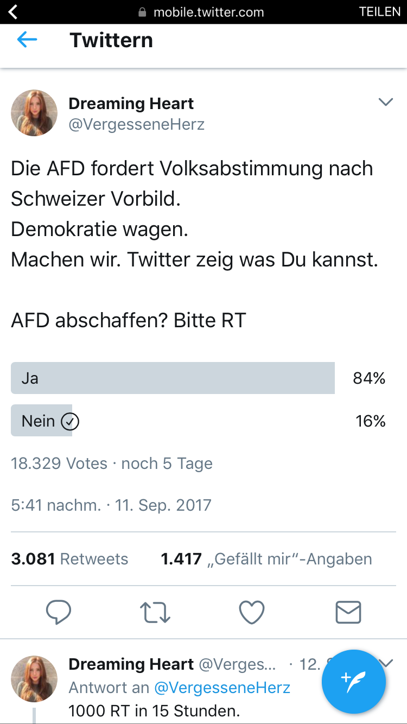Tap TEILEN in the top bar

pyautogui.click(x=380, y=11)
